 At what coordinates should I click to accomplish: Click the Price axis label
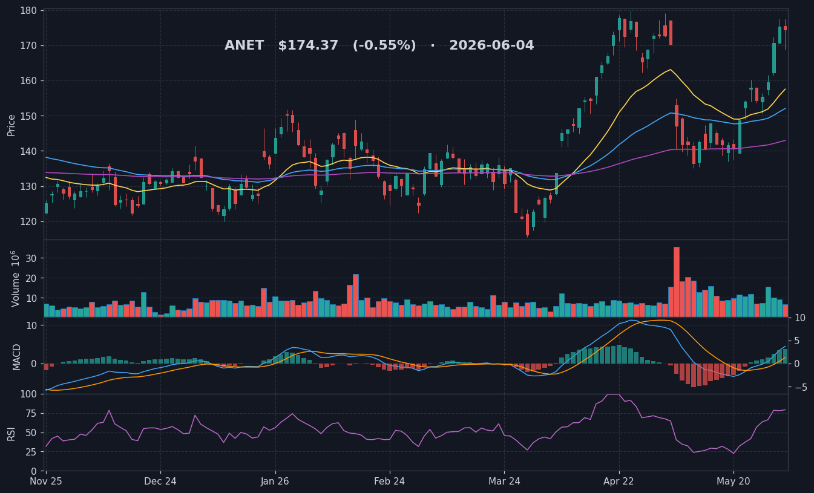(11, 125)
